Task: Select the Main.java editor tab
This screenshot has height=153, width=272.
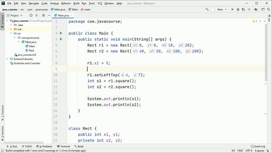Action: pyautogui.click(x=63, y=15)
